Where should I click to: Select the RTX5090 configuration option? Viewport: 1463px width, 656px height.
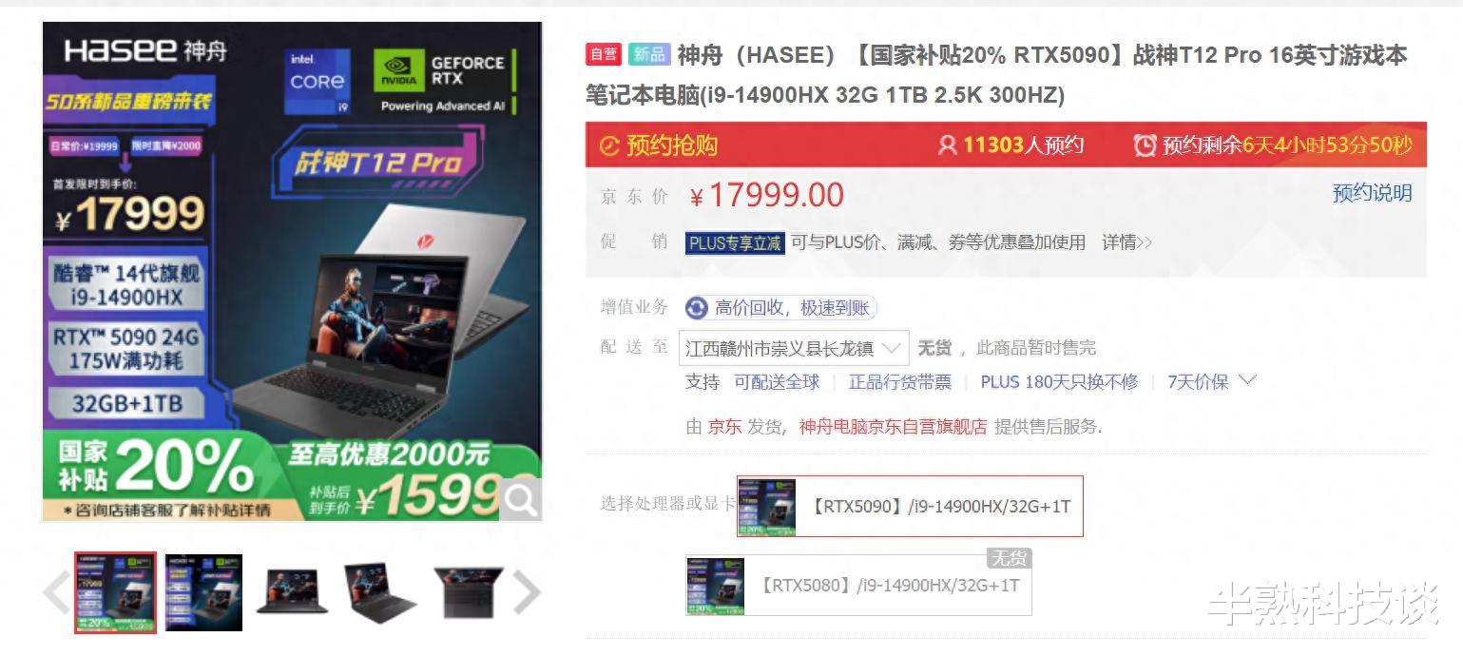(x=910, y=506)
